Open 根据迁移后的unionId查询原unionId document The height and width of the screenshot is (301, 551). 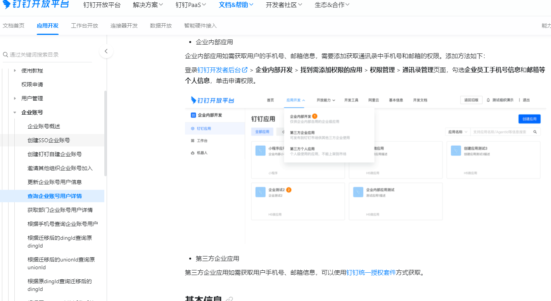(x=61, y=263)
